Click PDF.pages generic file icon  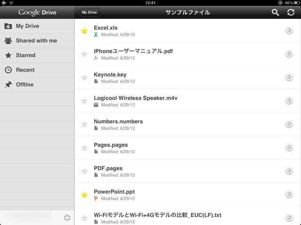(x=96, y=175)
